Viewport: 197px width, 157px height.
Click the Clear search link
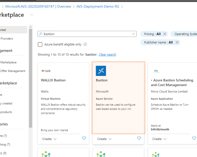(x=107, y=55)
